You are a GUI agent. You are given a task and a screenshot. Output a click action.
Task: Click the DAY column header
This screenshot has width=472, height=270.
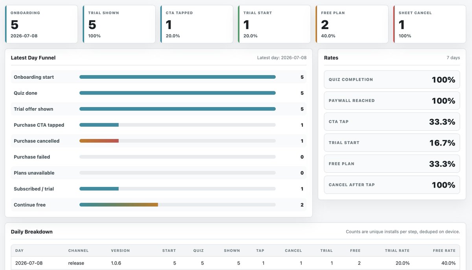point(19,251)
